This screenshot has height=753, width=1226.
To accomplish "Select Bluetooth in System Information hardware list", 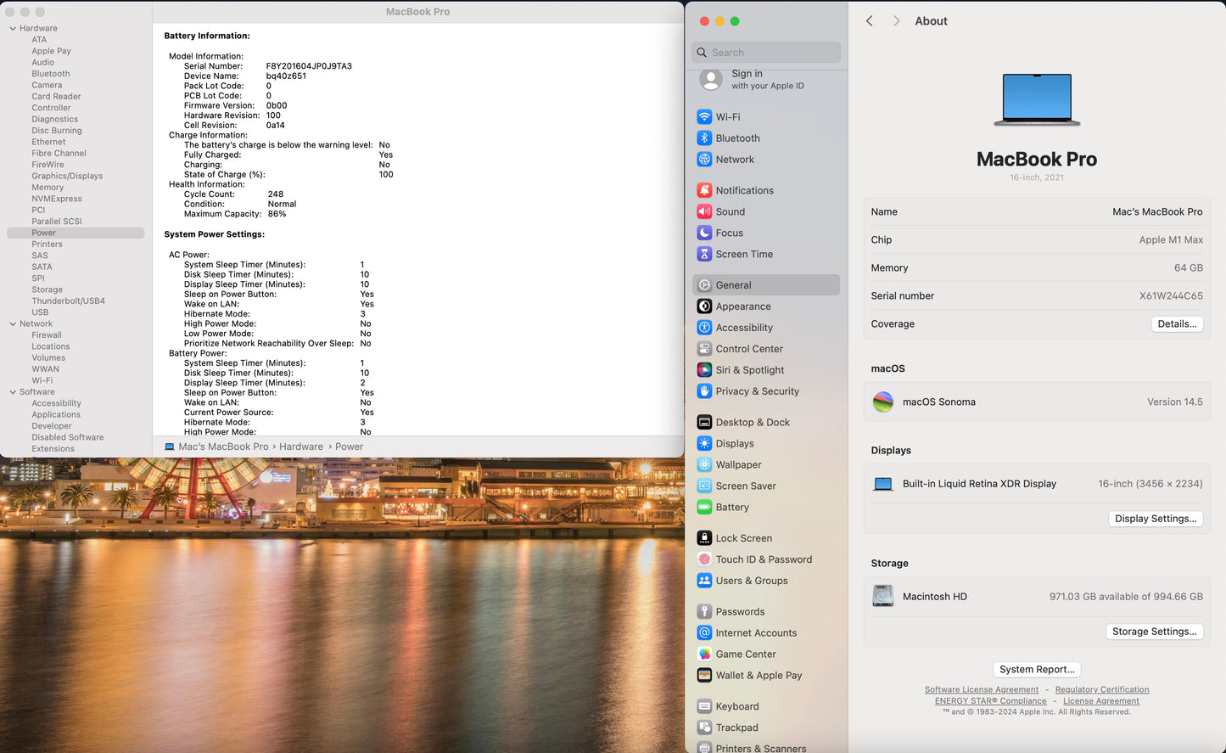I will tap(51, 74).
